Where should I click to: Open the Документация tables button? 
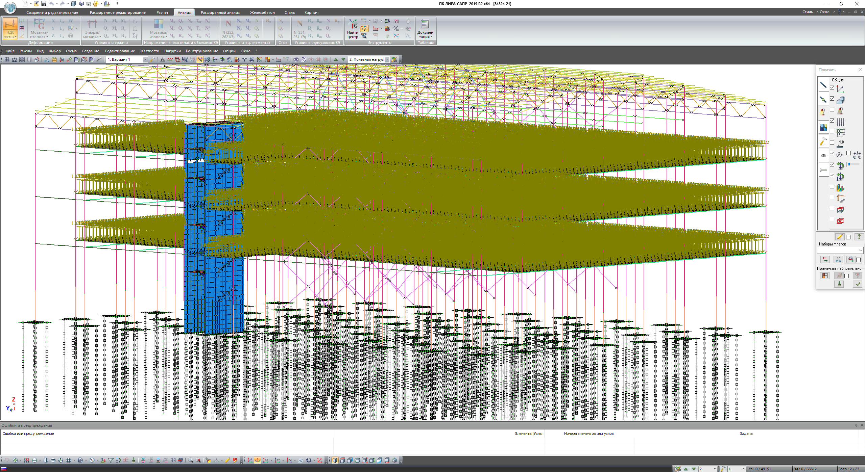[425, 29]
